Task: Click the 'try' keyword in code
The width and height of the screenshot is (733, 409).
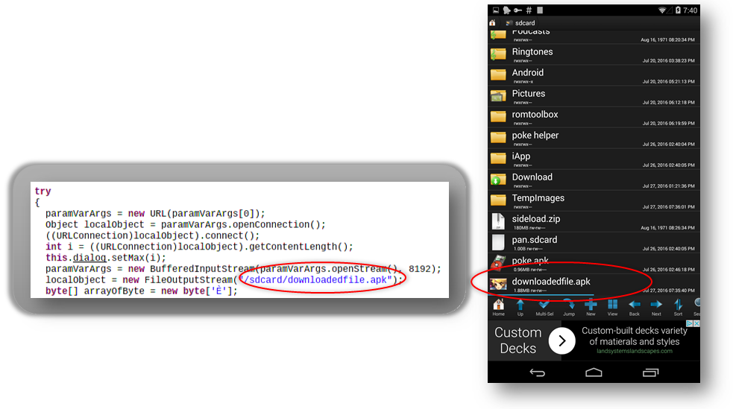Action: coord(43,191)
